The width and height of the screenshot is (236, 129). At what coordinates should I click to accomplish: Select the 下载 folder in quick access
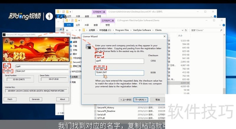tap(75, 46)
